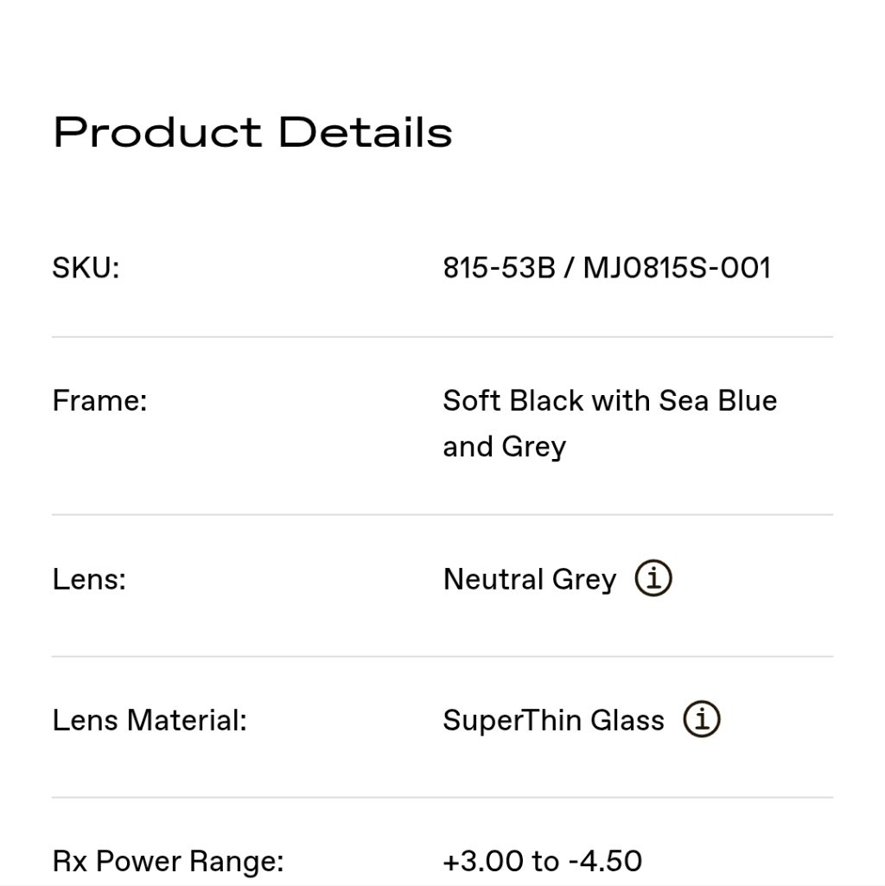This screenshot has width=885, height=886.
Task: Click the "and Grey" frame color text
Action: [504, 447]
